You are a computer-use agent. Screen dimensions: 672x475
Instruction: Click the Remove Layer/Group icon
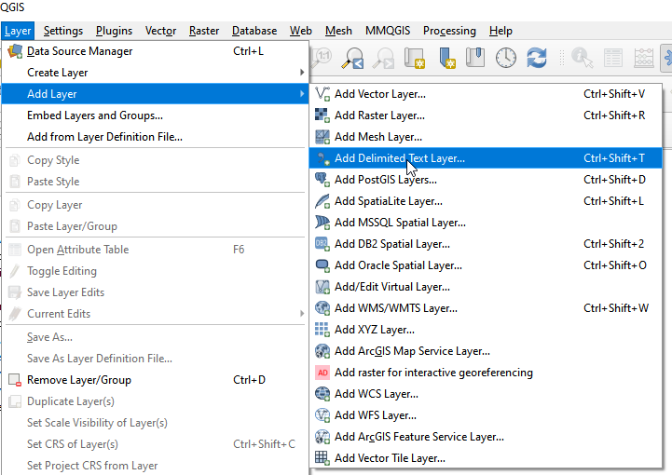click(x=15, y=380)
